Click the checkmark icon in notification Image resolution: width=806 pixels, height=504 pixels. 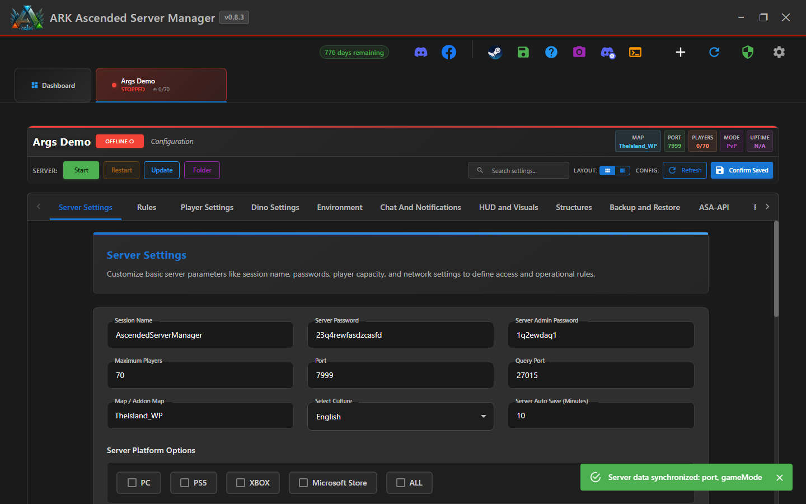point(596,477)
